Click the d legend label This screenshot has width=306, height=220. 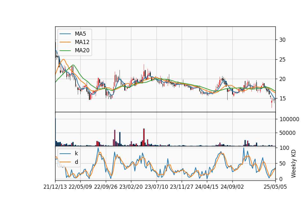[x=76, y=162]
